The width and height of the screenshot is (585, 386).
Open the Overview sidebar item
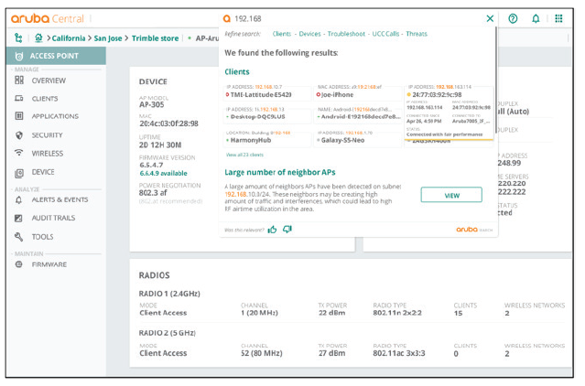tap(49, 80)
